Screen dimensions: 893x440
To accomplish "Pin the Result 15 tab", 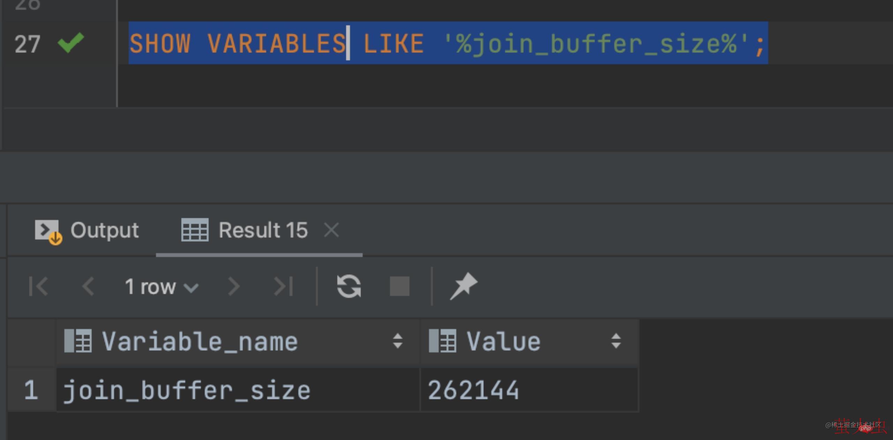I will pyautogui.click(x=464, y=286).
